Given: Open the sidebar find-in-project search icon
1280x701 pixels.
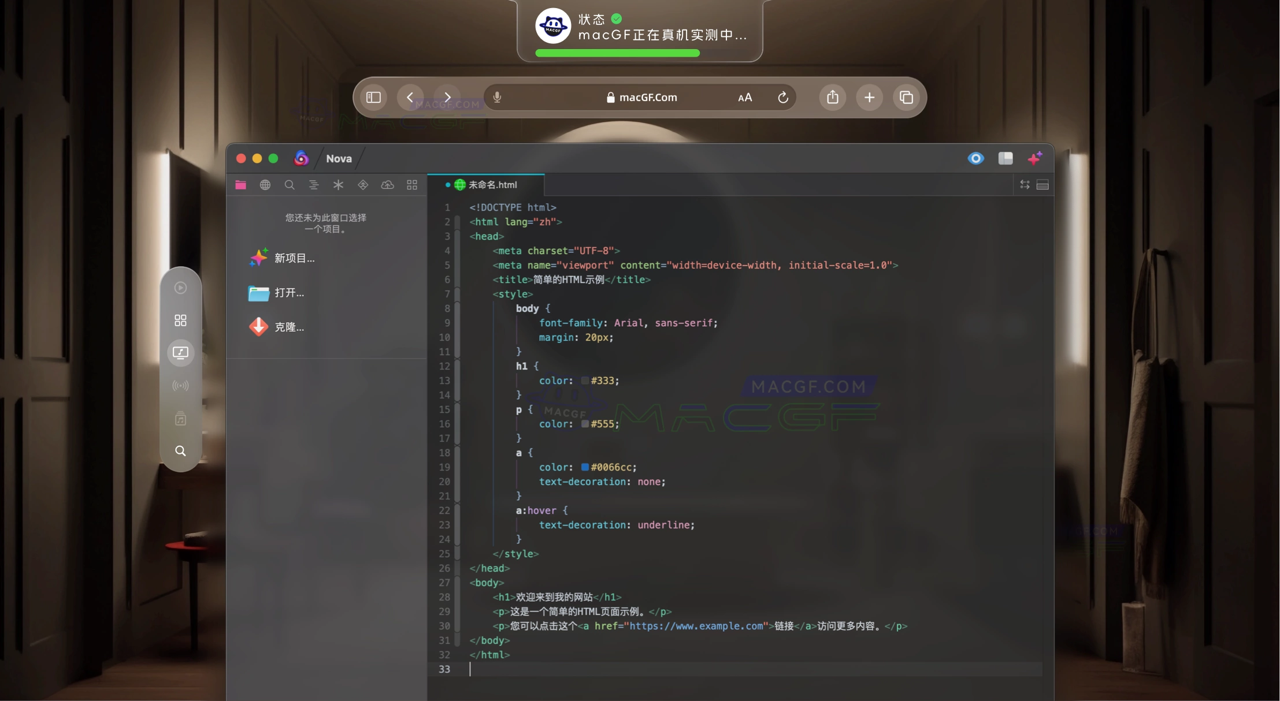Looking at the screenshot, I should pyautogui.click(x=290, y=185).
